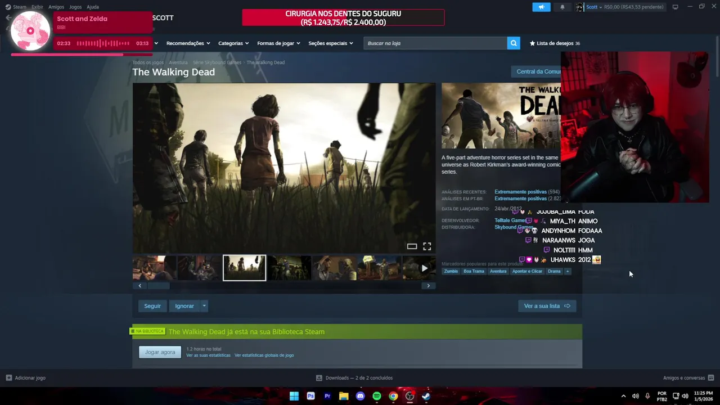Click the add plus tag button
Viewport: 720px width, 405px height.
[567, 271]
